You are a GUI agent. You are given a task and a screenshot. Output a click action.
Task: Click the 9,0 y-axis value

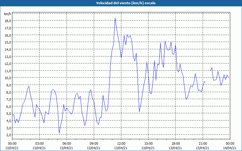(x=8, y=85)
